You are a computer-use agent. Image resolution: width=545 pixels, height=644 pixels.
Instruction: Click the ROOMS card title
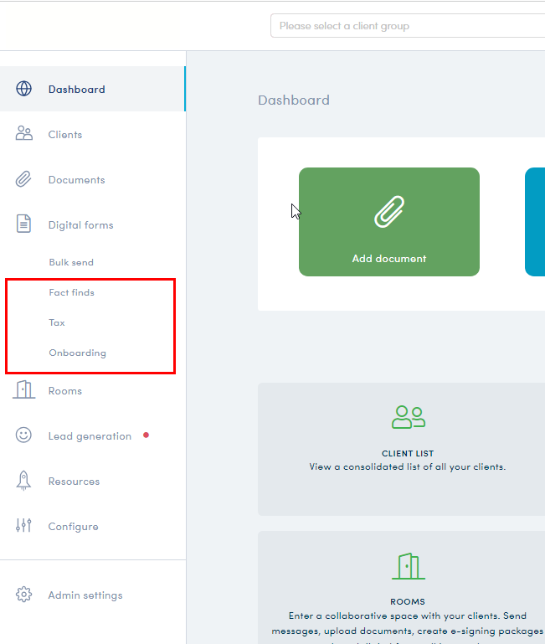[x=408, y=601]
